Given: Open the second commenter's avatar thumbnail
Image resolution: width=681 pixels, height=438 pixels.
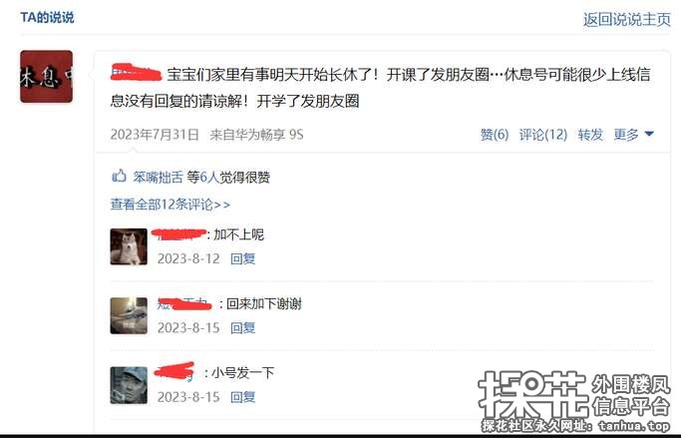Looking at the screenshot, I should click(x=129, y=315).
